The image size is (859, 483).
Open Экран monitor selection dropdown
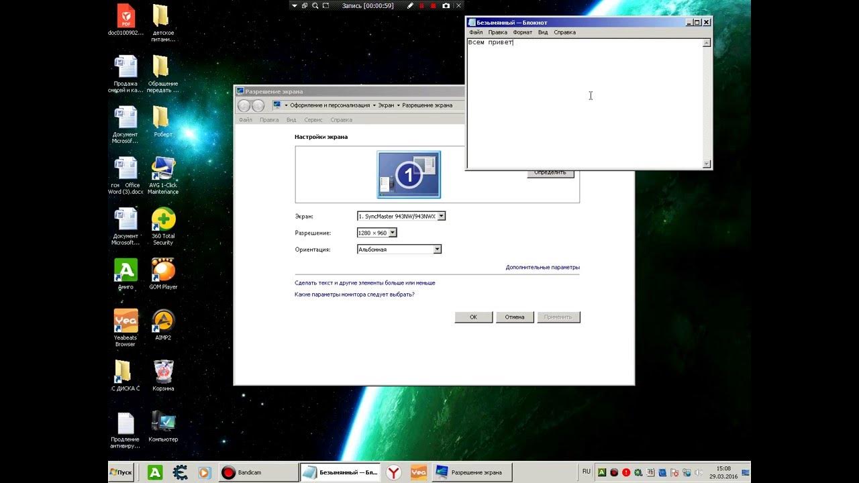401,216
